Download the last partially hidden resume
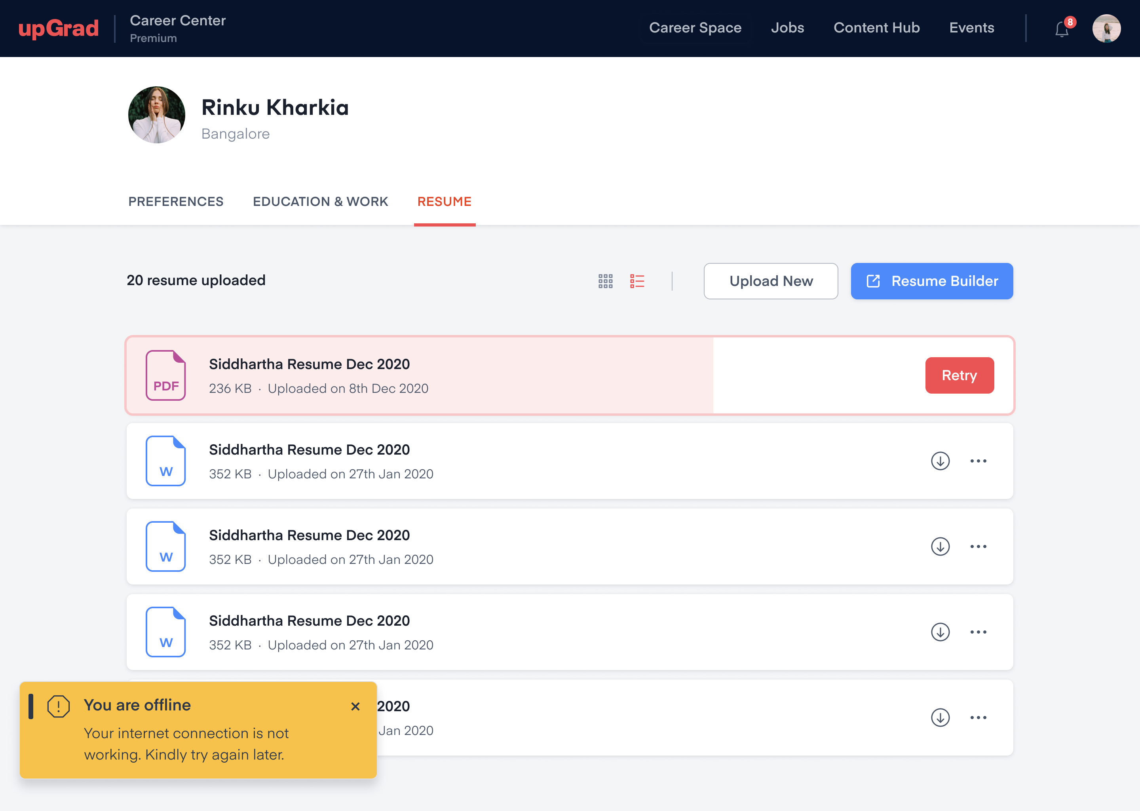This screenshot has width=1140, height=811. tap(940, 717)
